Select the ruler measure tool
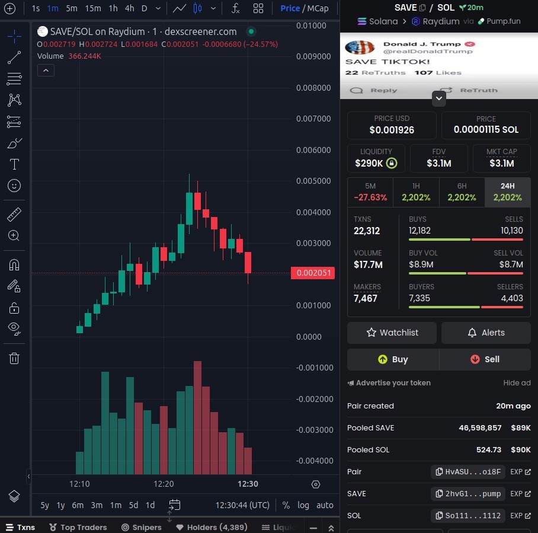The image size is (538, 533). click(14, 214)
